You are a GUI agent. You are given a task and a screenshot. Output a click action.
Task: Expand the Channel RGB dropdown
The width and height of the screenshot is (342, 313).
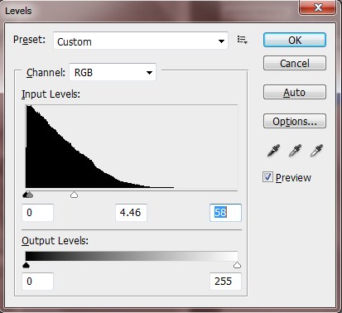[113, 72]
